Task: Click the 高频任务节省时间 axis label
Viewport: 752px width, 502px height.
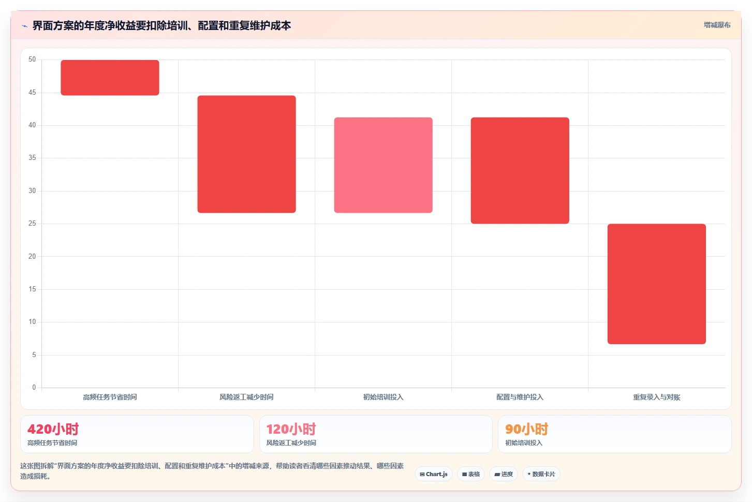Action: click(110, 397)
